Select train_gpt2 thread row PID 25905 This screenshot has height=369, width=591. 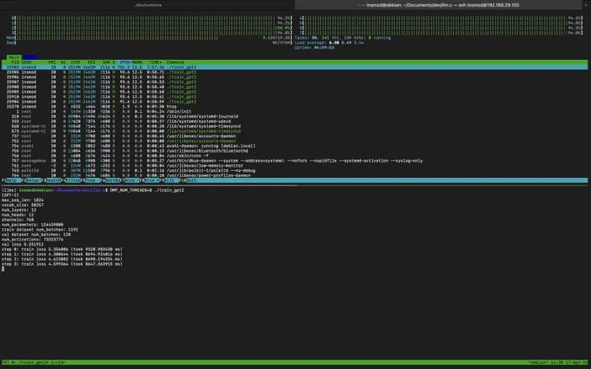(295, 72)
